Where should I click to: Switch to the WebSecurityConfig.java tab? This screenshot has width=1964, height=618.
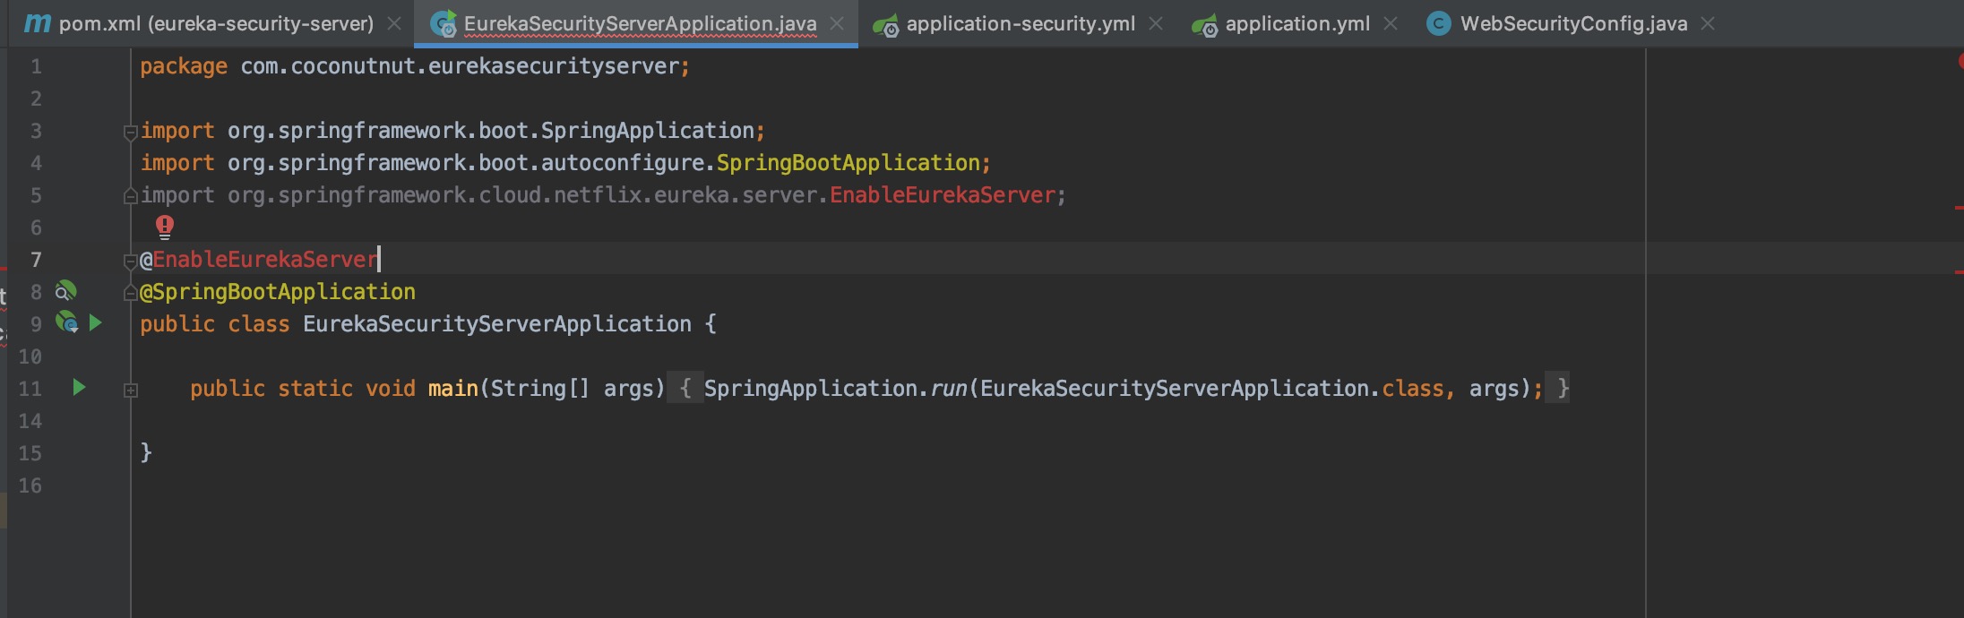tap(1572, 23)
